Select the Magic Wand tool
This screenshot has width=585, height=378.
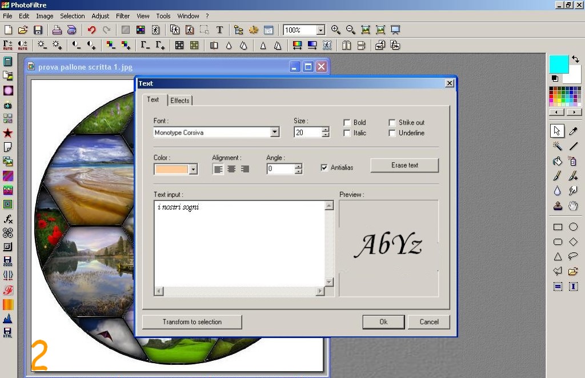(558, 146)
